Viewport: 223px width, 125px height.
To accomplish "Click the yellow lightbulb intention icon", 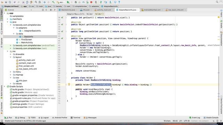I will 69,84.
